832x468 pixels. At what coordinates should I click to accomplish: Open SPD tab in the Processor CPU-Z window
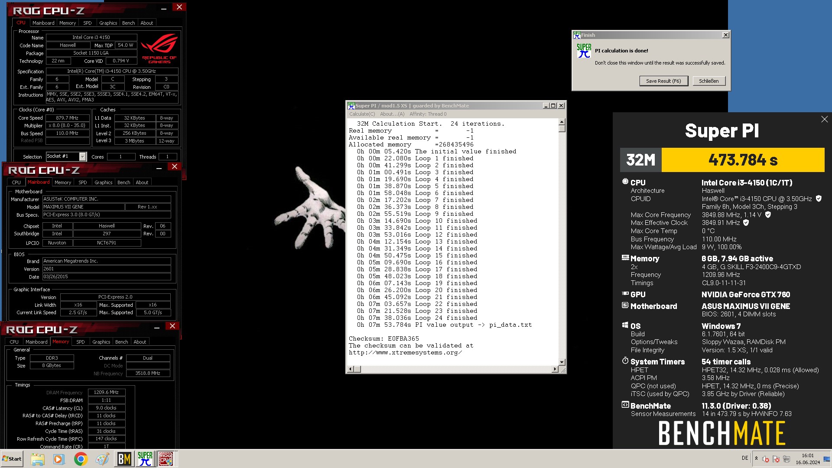click(88, 23)
